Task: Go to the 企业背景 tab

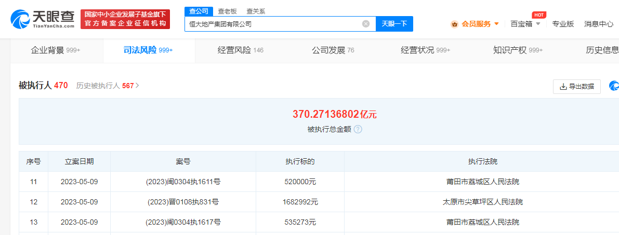Action: coord(56,50)
